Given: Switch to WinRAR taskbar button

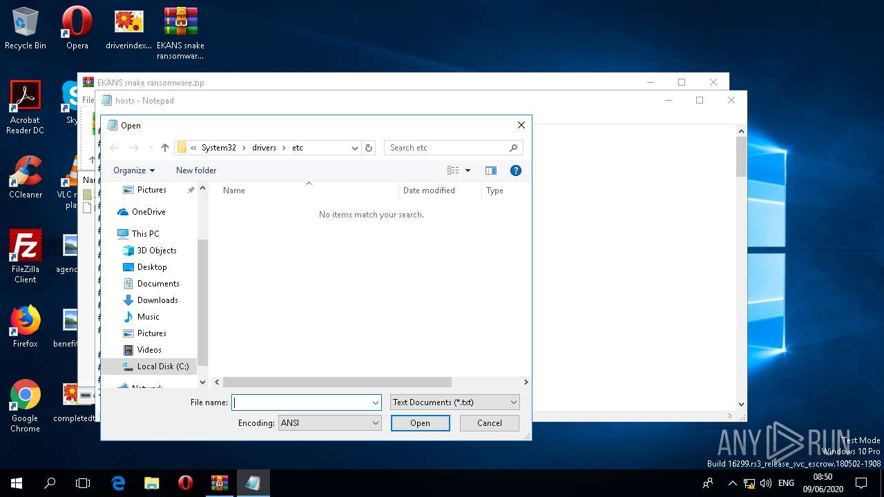Looking at the screenshot, I should click(220, 483).
